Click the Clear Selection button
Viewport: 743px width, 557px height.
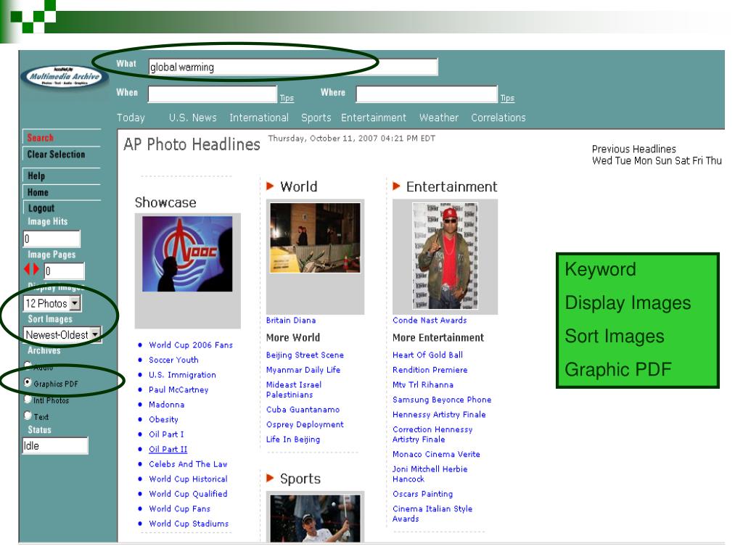62,154
